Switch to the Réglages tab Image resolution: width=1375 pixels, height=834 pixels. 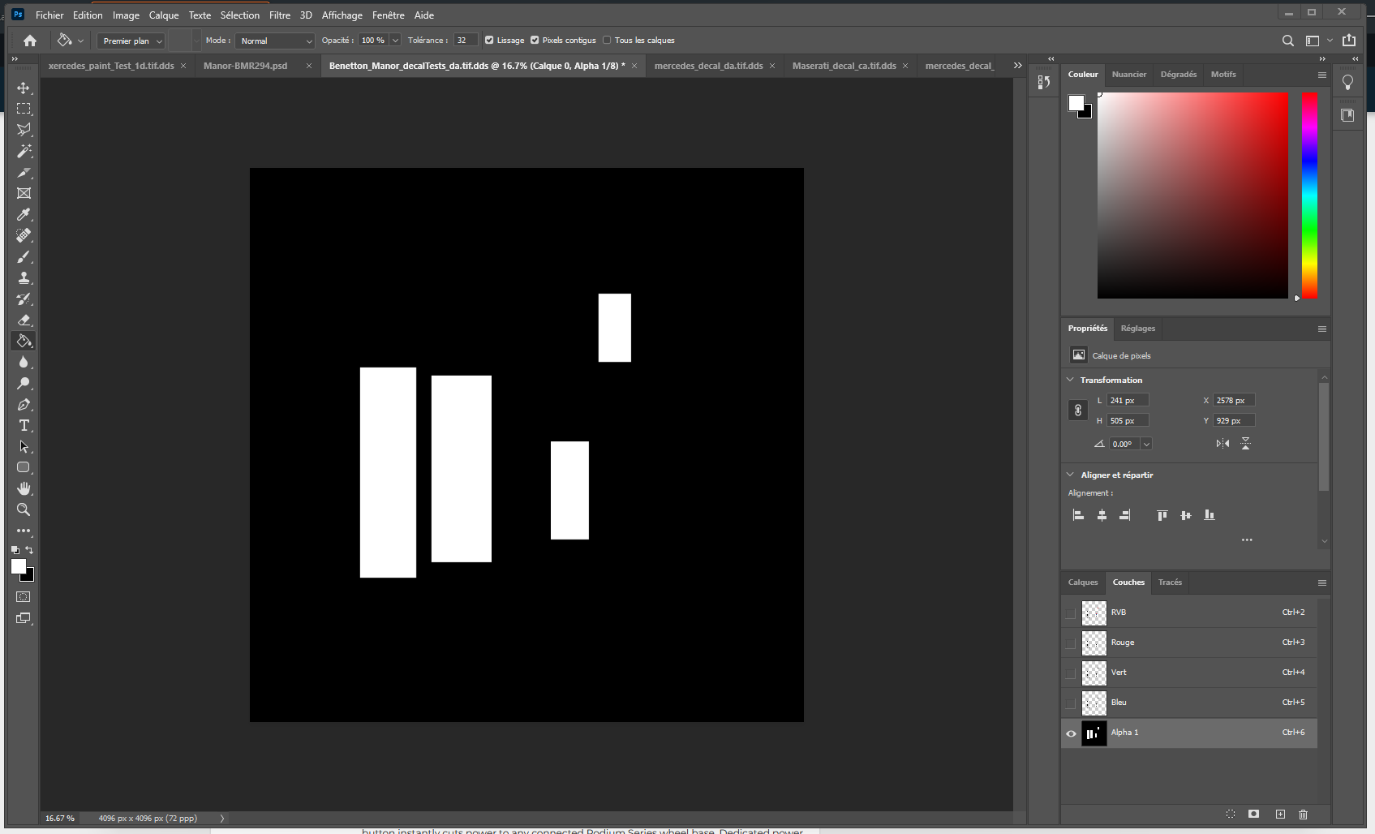pos(1137,329)
